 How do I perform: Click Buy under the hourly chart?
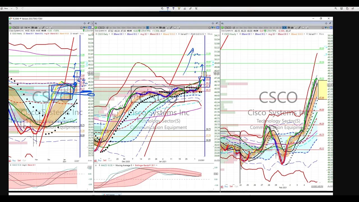click(226, 186)
